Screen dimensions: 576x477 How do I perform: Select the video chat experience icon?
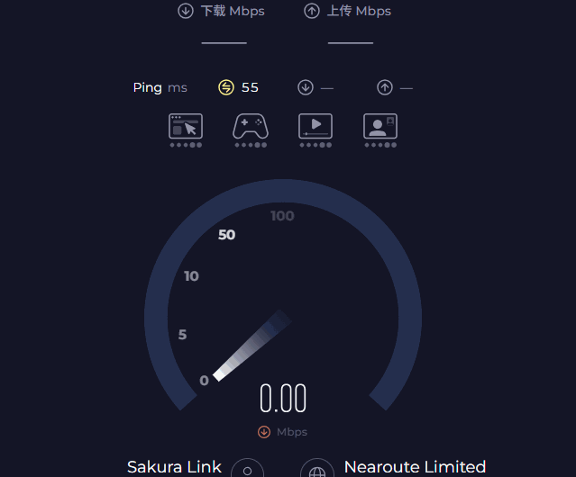(x=380, y=127)
